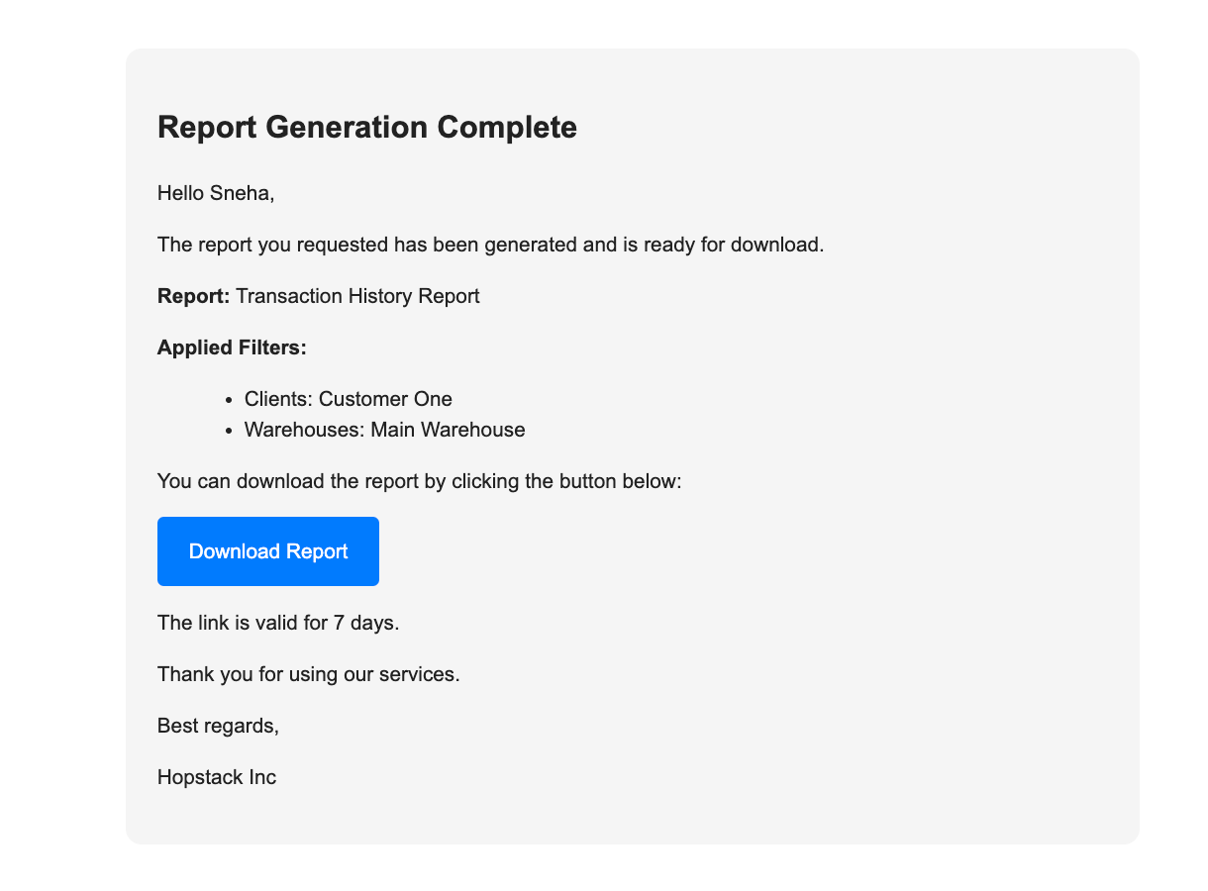Click the "Hopstack Inc" signature
The height and width of the screenshot is (891, 1208).
click(x=216, y=777)
